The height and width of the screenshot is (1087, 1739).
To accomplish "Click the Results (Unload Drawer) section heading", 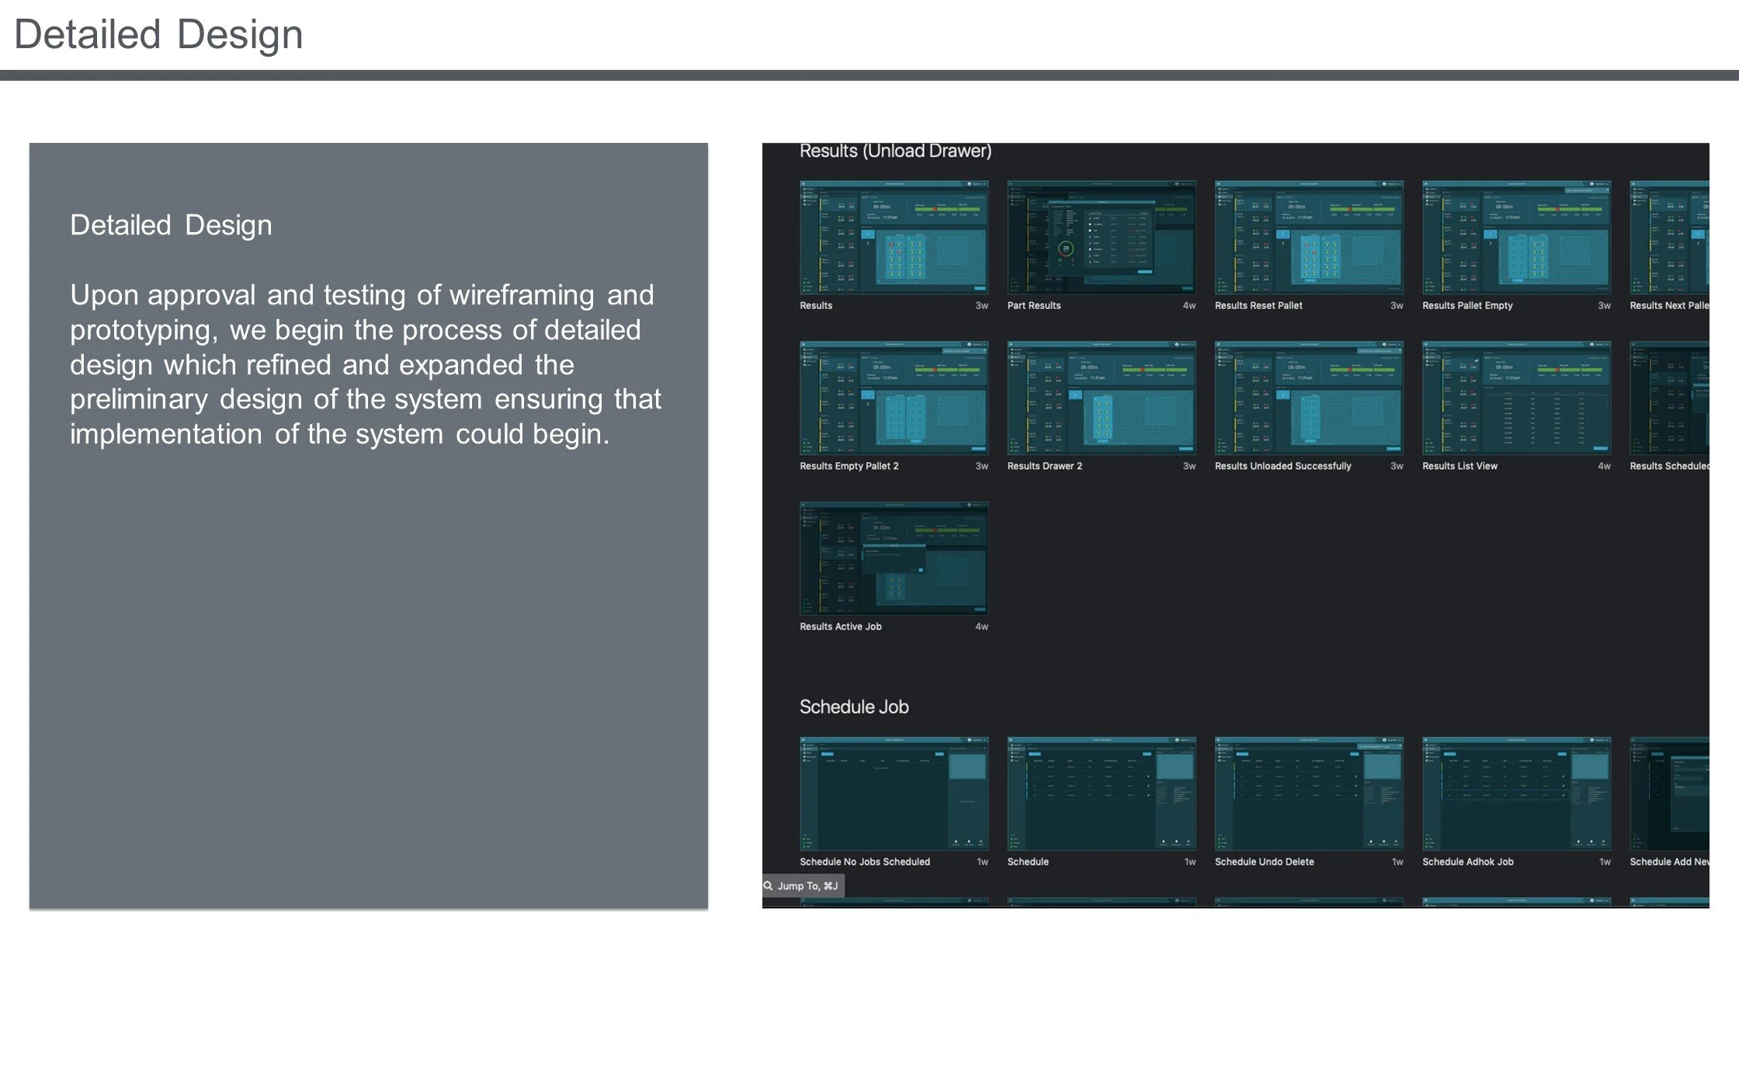I will coord(895,151).
